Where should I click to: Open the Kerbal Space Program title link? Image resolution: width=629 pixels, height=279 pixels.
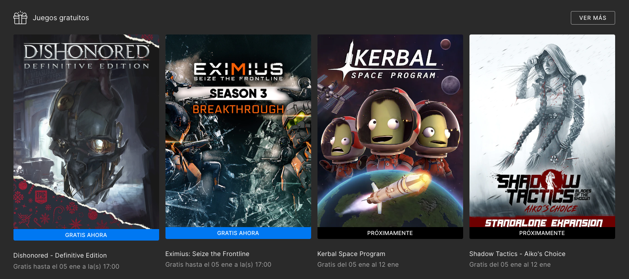coord(352,254)
